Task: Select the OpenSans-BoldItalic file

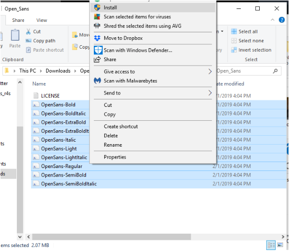Action: 64,114
